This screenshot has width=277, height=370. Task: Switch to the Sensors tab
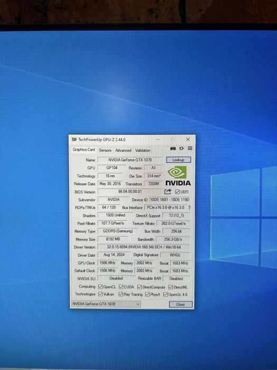click(x=105, y=150)
